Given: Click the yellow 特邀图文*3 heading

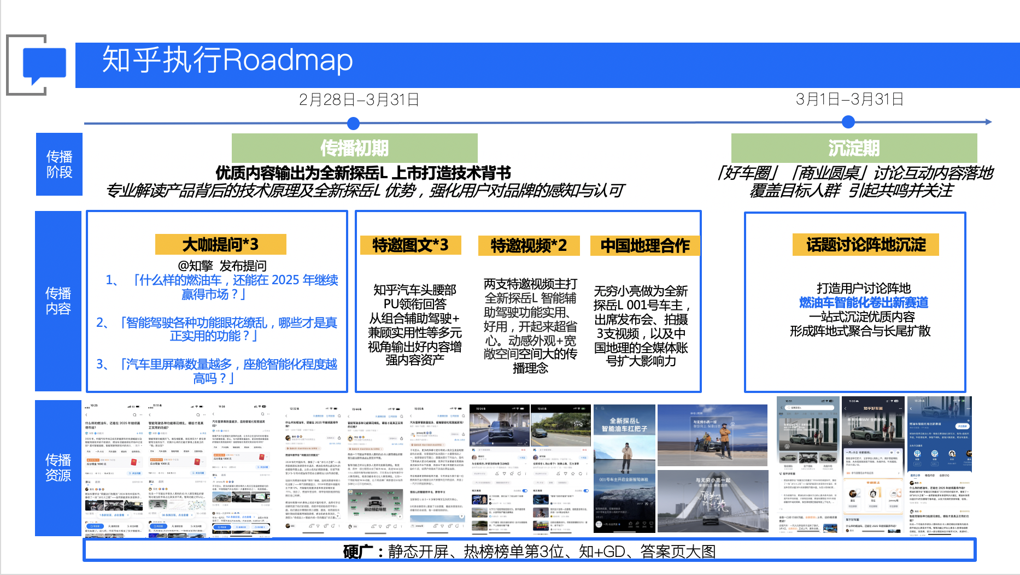Looking at the screenshot, I should pos(410,245).
